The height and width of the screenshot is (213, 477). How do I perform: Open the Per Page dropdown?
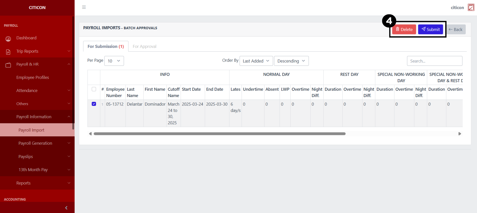pyautogui.click(x=114, y=61)
